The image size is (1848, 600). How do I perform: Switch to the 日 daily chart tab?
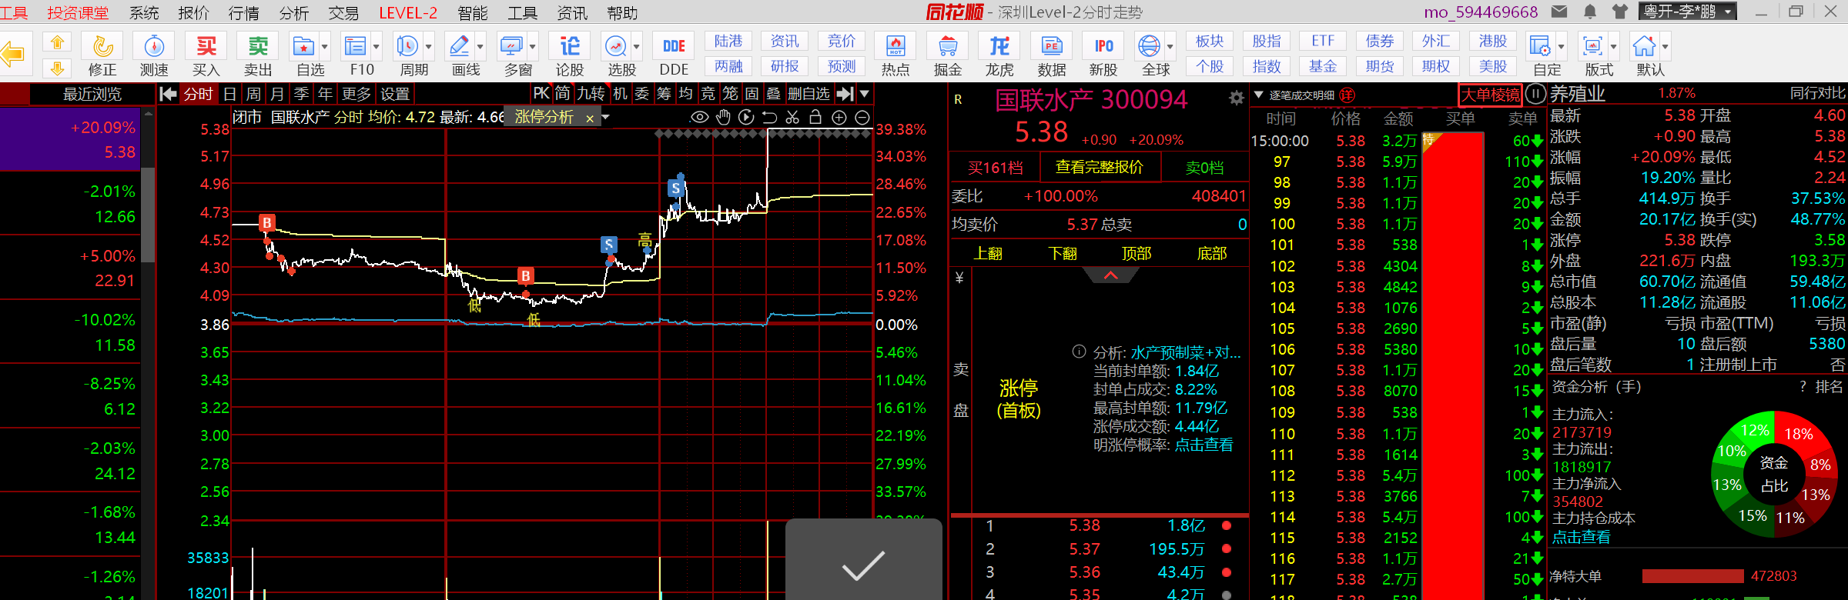229,94
